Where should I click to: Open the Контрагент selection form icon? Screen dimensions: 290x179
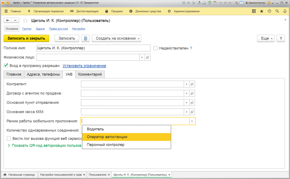(192, 84)
